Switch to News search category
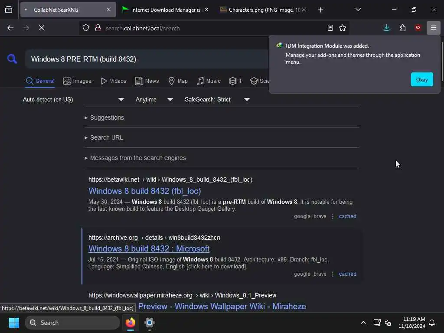The image size is (444, 333). tap(147, 81)
